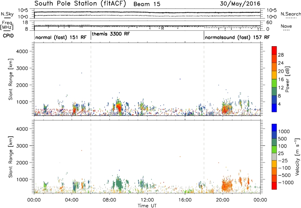Click the '28' power colorbar tick label
The height and width of the screenshot is (208, 301).
coord(281,55)
